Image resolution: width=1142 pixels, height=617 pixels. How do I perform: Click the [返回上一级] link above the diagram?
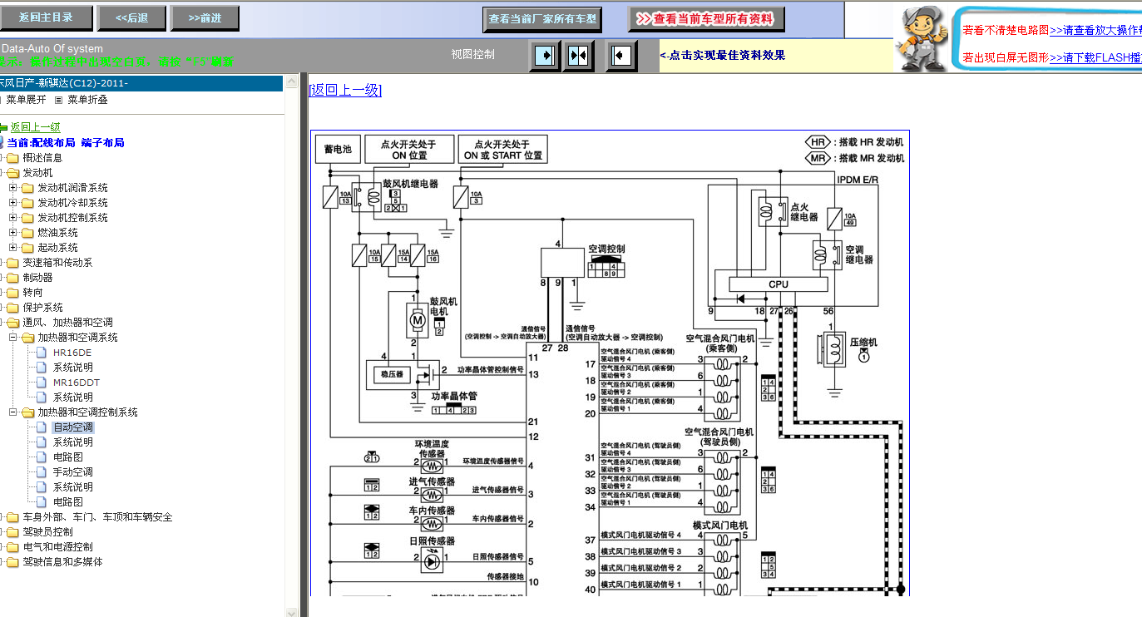tap(345, 90)
